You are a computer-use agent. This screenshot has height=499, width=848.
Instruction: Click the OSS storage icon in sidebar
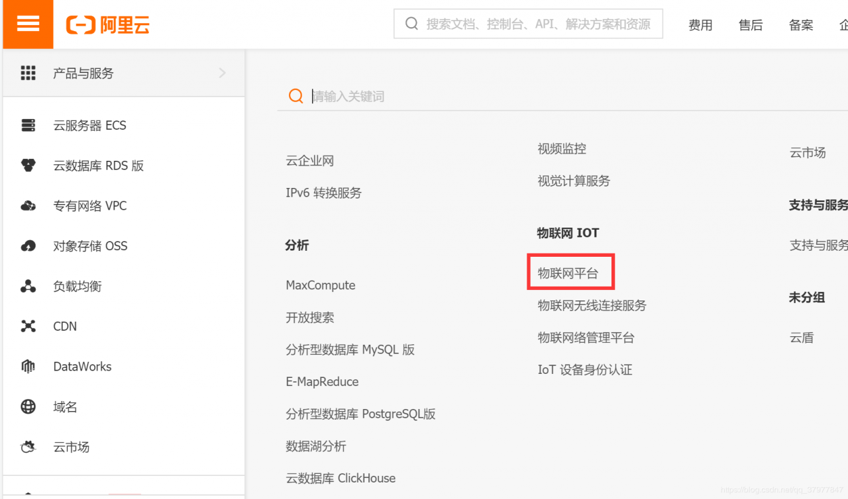[x=28, y=246]
